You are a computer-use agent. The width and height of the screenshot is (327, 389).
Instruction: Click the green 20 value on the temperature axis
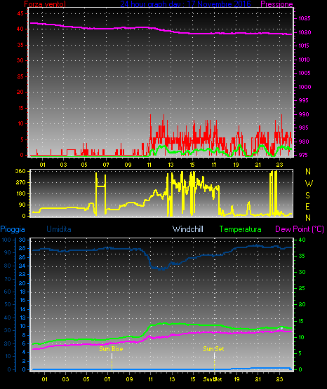coord(302,304)
